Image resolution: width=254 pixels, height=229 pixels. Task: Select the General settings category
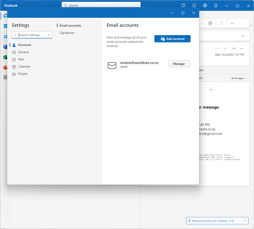(x=23, y=52)
